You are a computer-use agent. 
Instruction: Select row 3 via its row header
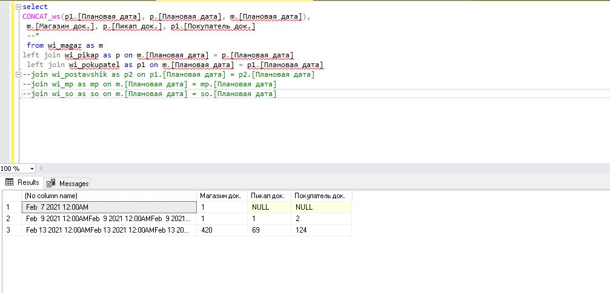tap(10, 230)
